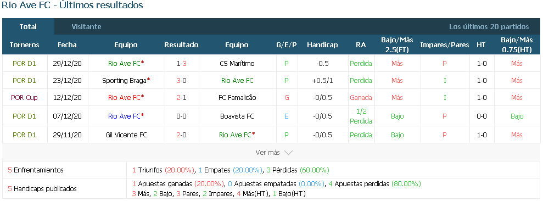Click the Handicap column header
The width and height of the screenshot is (543, 201).
[322, 44]
